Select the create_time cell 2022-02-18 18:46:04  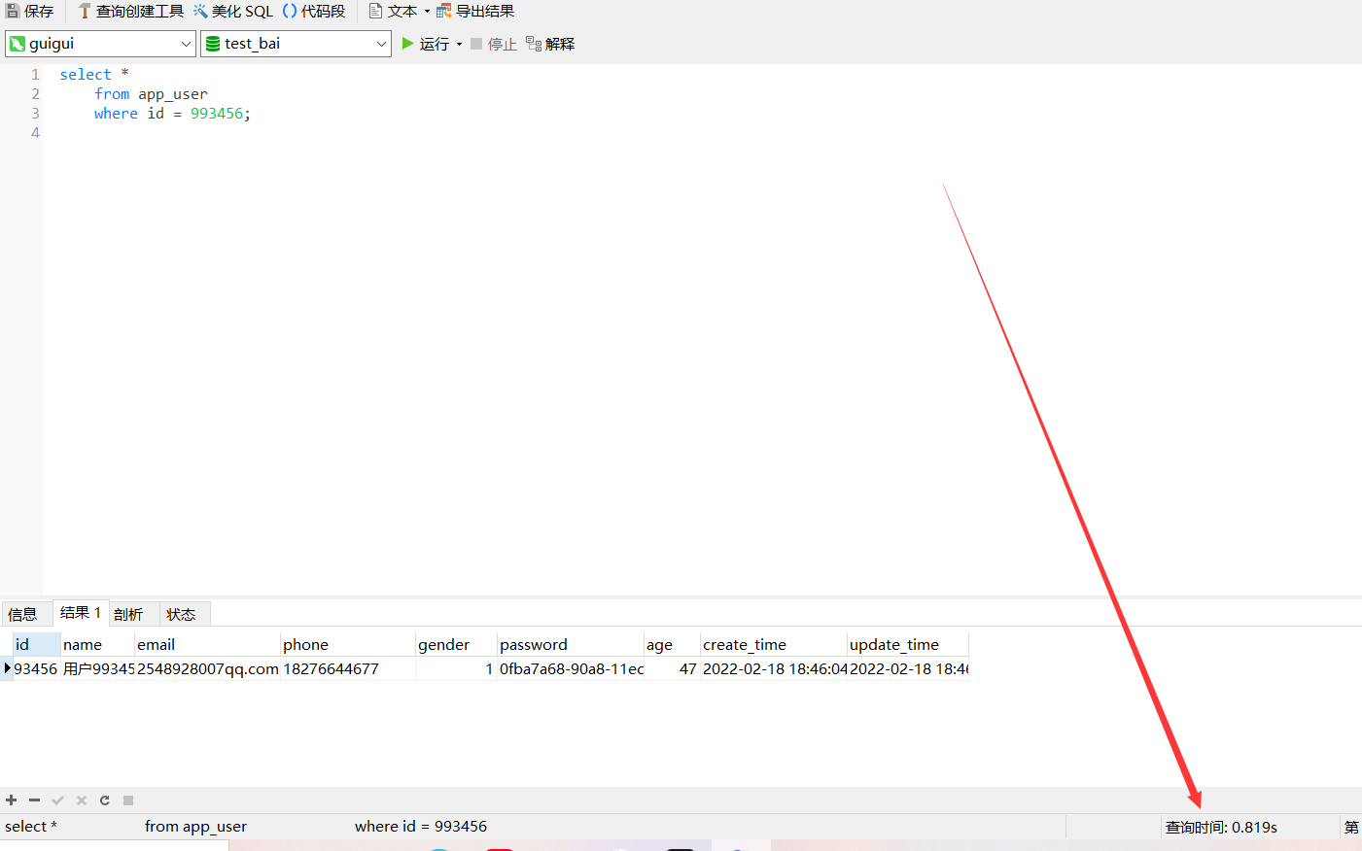[774, 668]
